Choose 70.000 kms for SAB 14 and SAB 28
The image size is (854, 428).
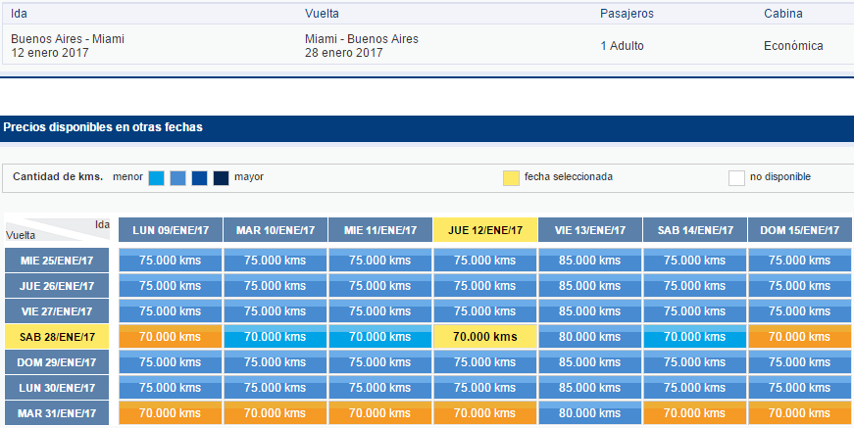(x=695, y=337)
